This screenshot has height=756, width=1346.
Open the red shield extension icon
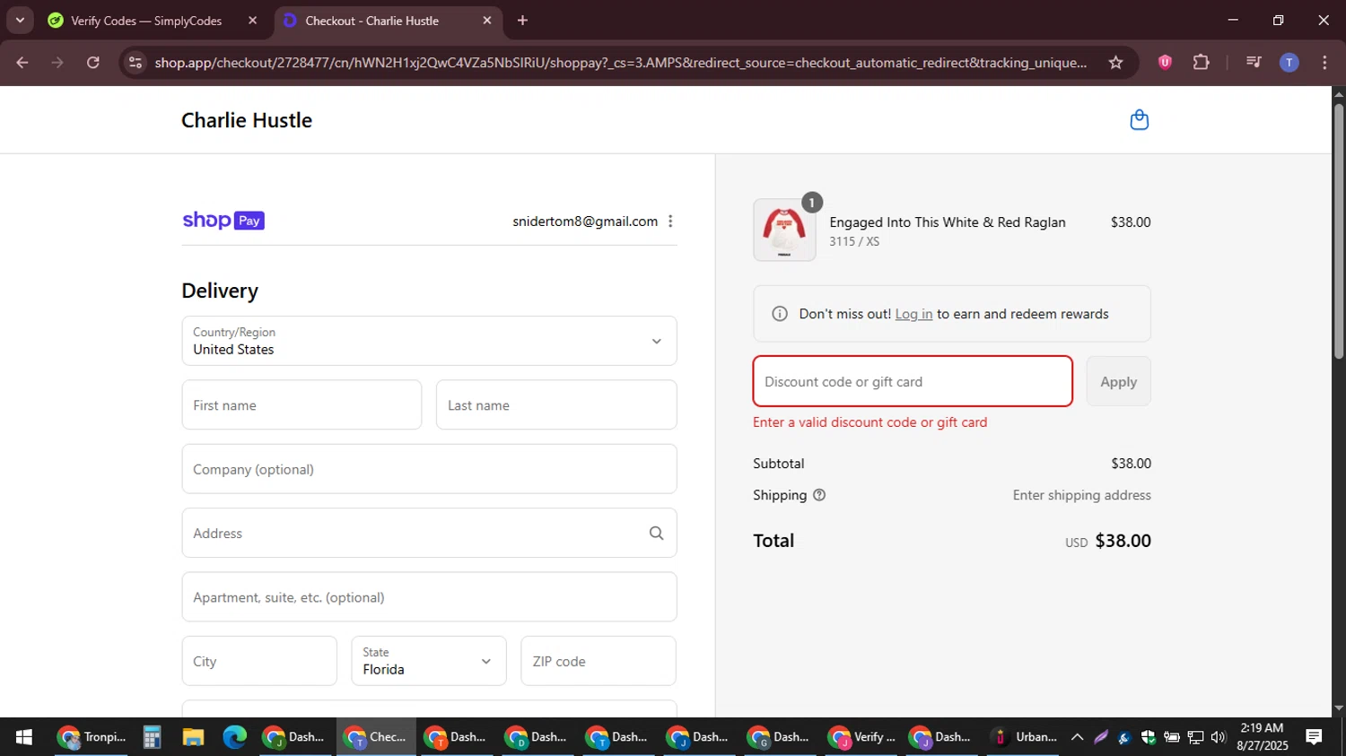point(1165,63)
